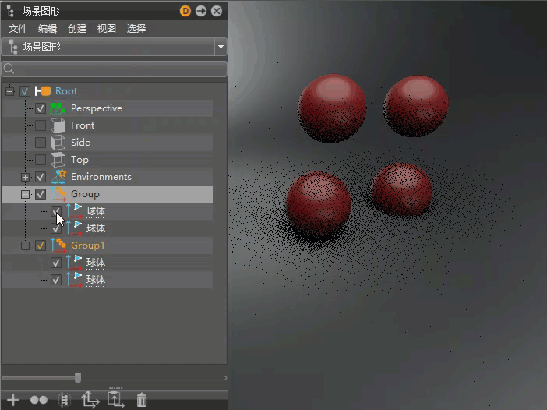
Task: Click first 球体 geometry icon under Group1
Action: pyautogui.click(x=74, y=263)
